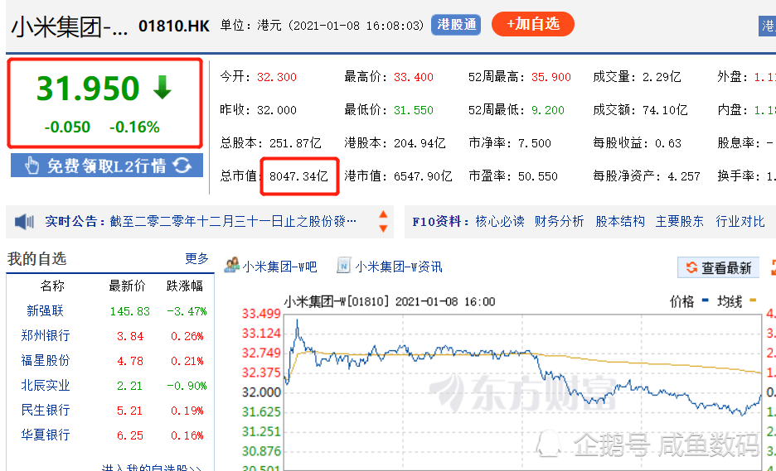Click the 查看最新 refresh button
The image size is (776, 471).
[x=718, y=267]
